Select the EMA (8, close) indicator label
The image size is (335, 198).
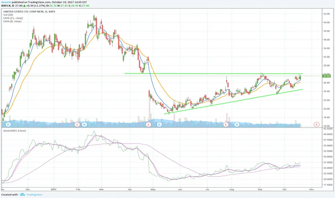12,21
